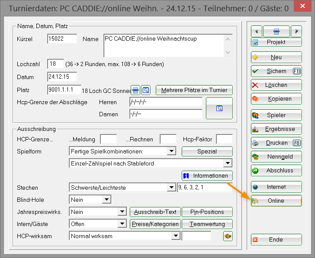Click empty field right of HCP-wirksam
This screenshot has height=258, width=315.
[196, 236]
